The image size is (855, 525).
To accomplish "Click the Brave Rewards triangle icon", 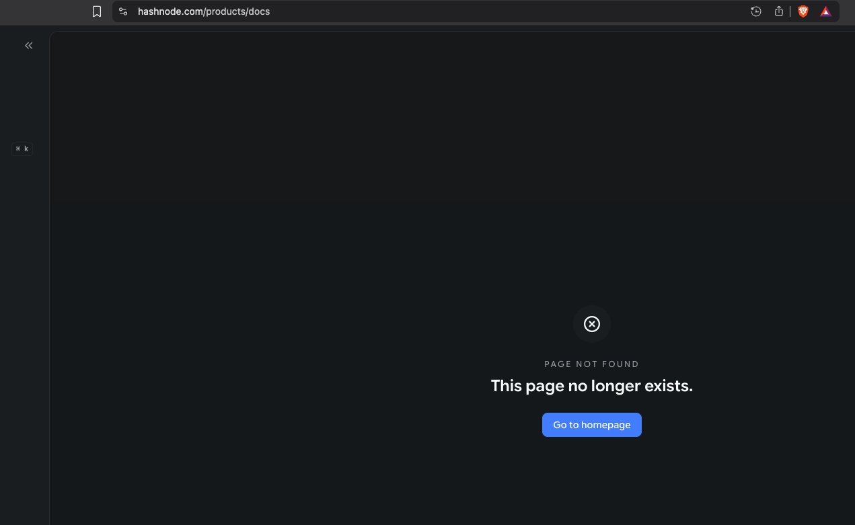I will click(x=826, y=11).
